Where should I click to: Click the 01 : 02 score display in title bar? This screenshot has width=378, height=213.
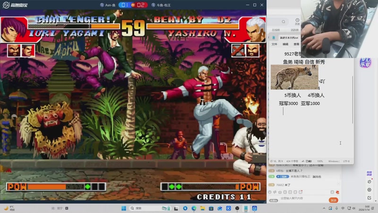click(133, 5)
